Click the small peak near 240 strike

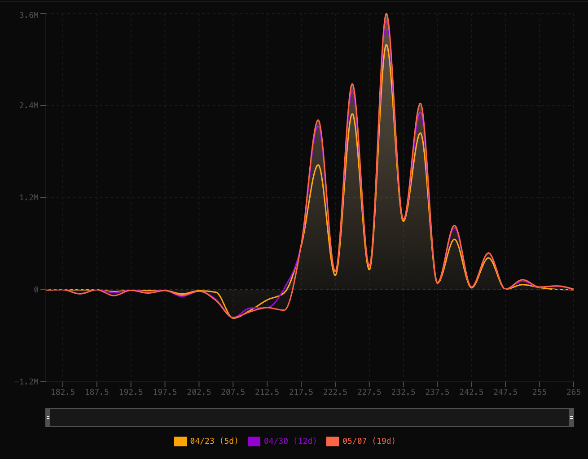(454, 226)
